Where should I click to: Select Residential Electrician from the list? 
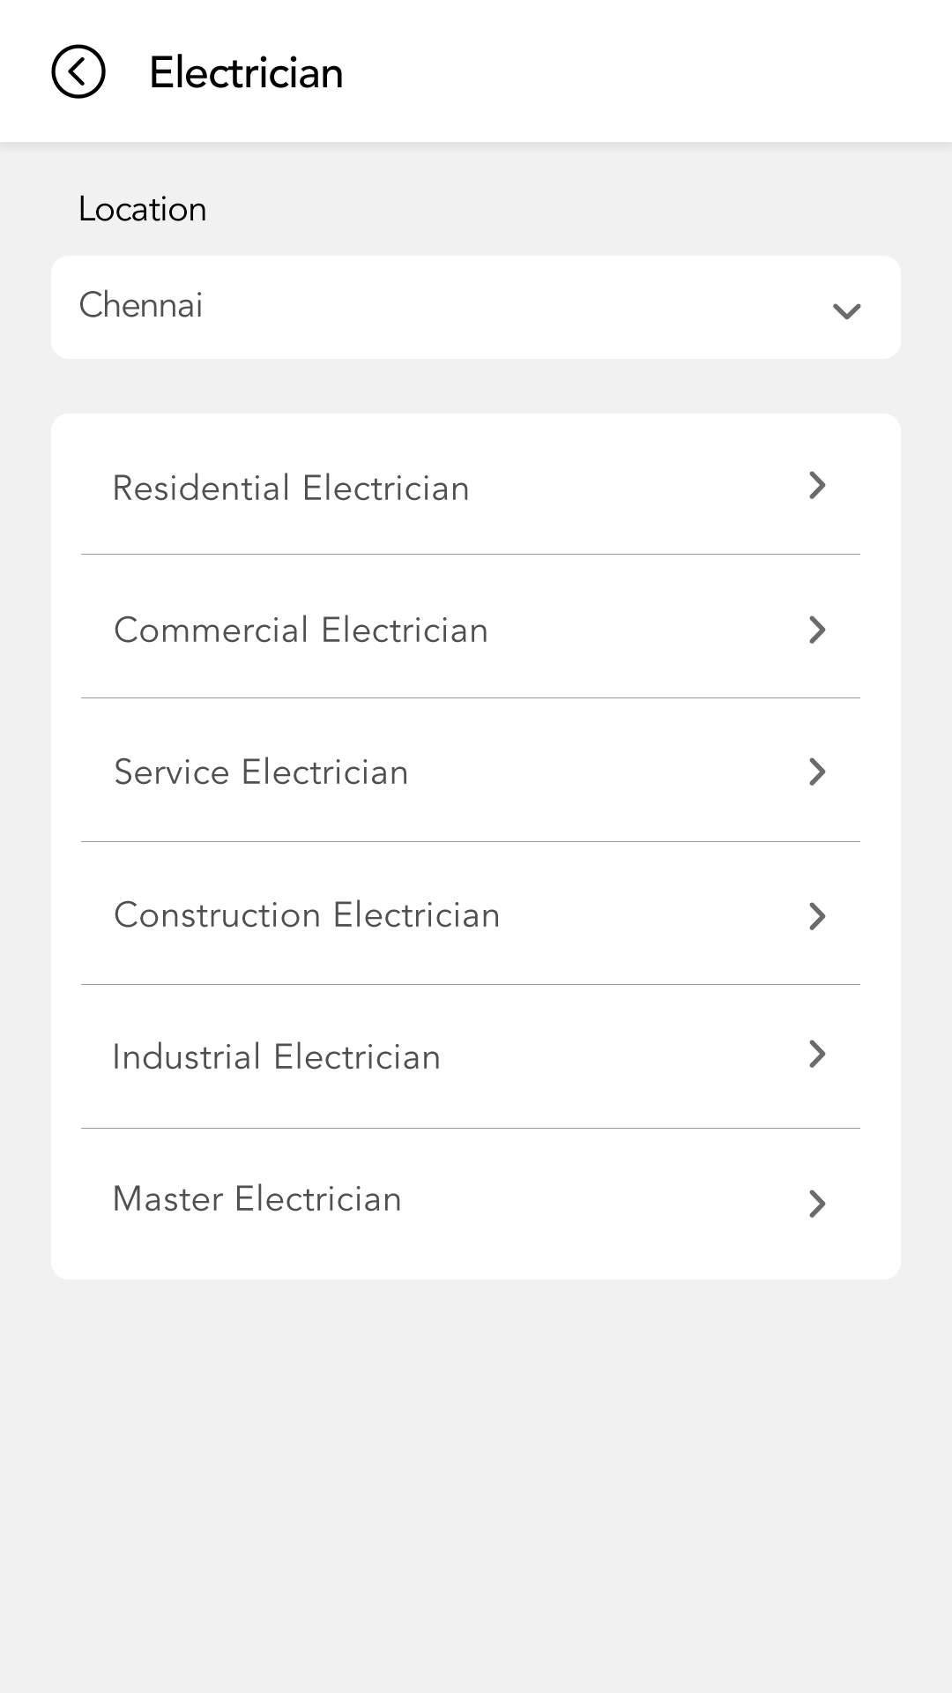click(x=291, y=489)
